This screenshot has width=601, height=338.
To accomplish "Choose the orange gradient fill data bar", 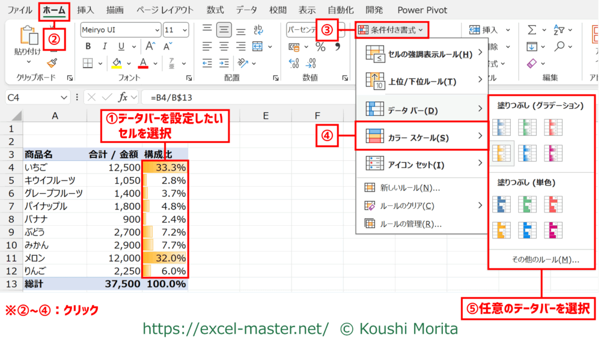I will (501, 154).
